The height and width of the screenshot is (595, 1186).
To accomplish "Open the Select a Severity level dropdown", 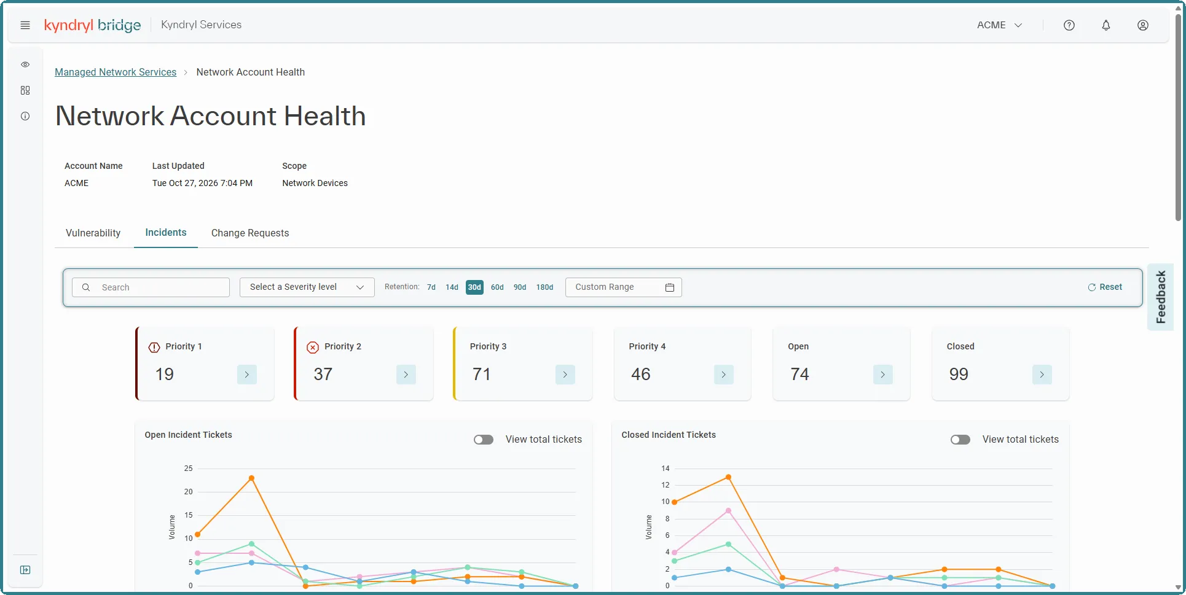I will (307, 287).
